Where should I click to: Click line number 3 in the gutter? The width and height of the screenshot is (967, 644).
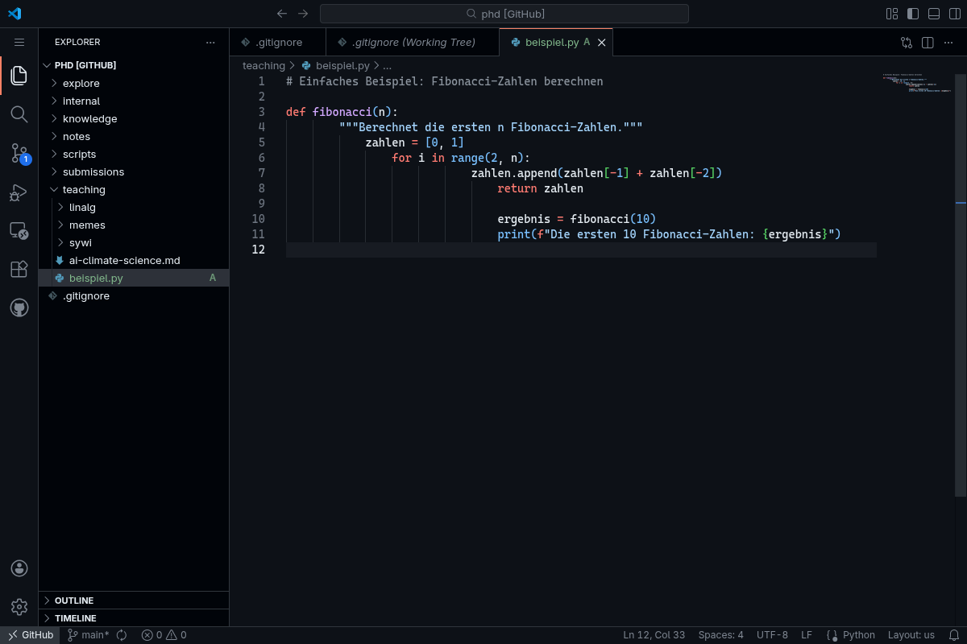[x=261, y=112]
